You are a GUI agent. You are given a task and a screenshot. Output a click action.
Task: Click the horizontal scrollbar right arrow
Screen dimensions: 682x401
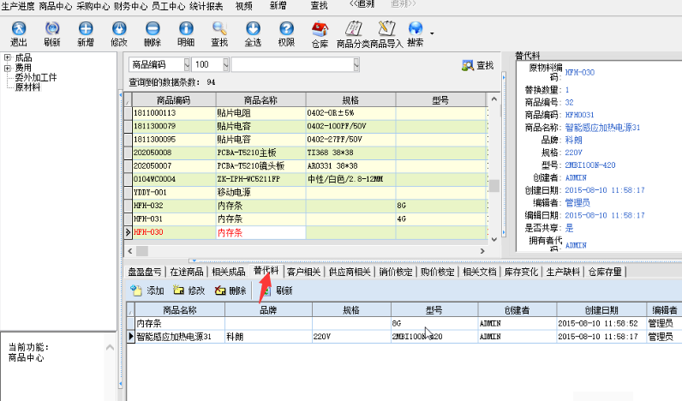tap(482, 251)
